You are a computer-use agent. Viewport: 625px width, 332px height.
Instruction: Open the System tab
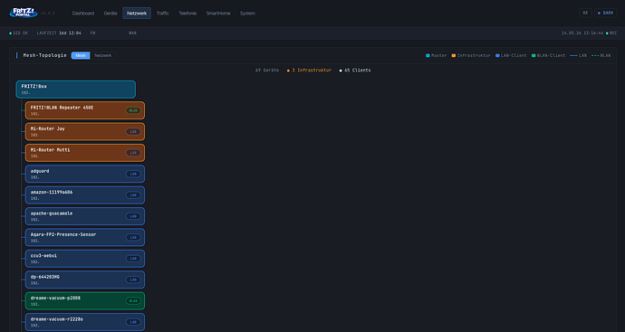pos(247,14)
